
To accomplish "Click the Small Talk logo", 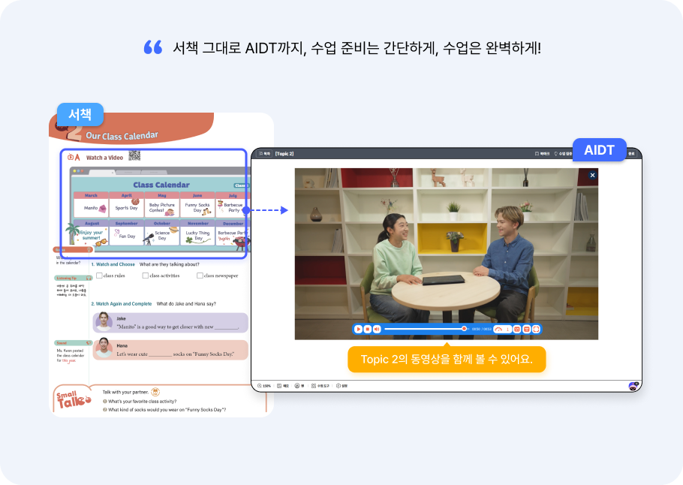I will coord(73,399).
